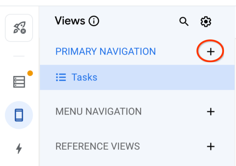Expand the MENU NAVIGATION section heading
The image size is (236, 166).
coord(98,112)
